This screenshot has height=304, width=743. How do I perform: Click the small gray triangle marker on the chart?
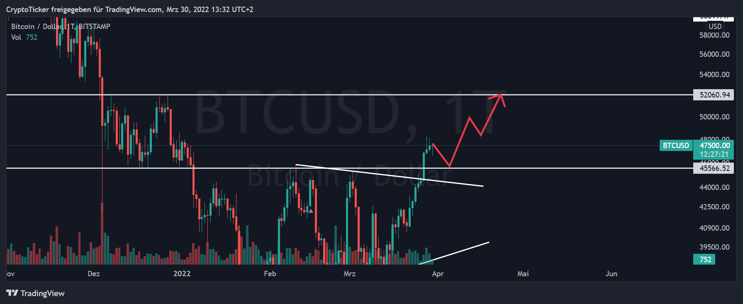(311, 211)
